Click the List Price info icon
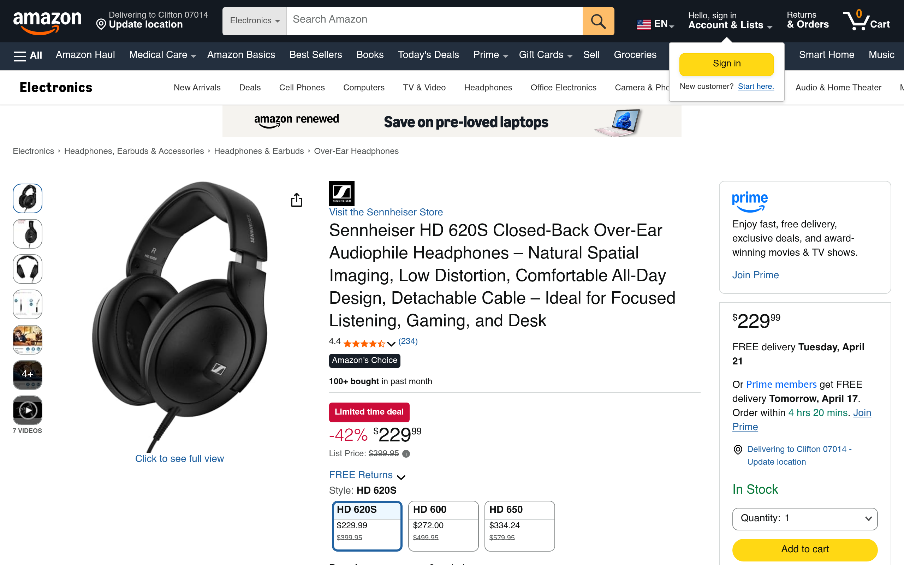This screenshot has width=904, height=565. [406, 454]
